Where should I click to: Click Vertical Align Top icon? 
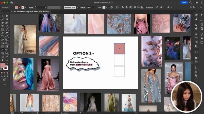[135, 7]
